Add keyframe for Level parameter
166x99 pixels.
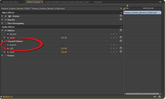(114, 38)
